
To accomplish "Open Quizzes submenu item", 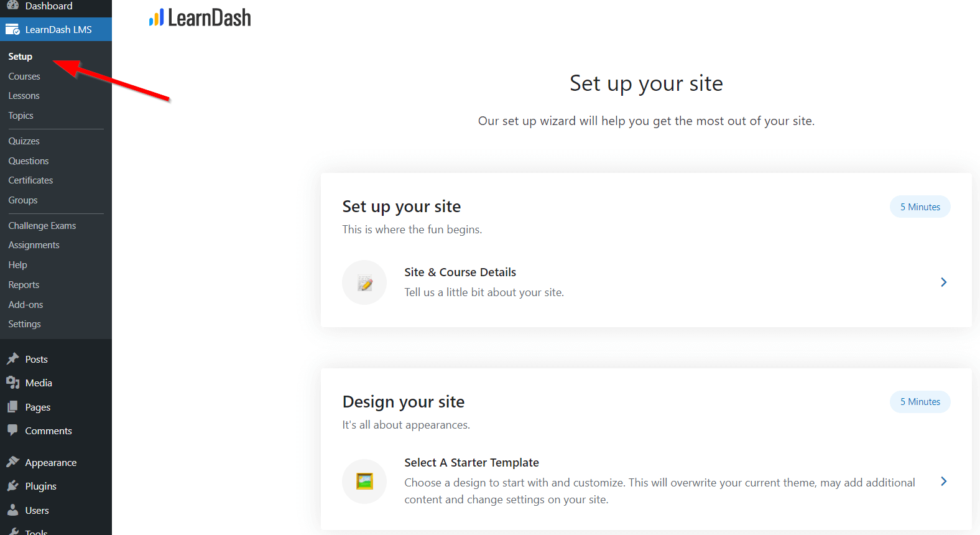I will pyautogui.click(x=24, y=141).
